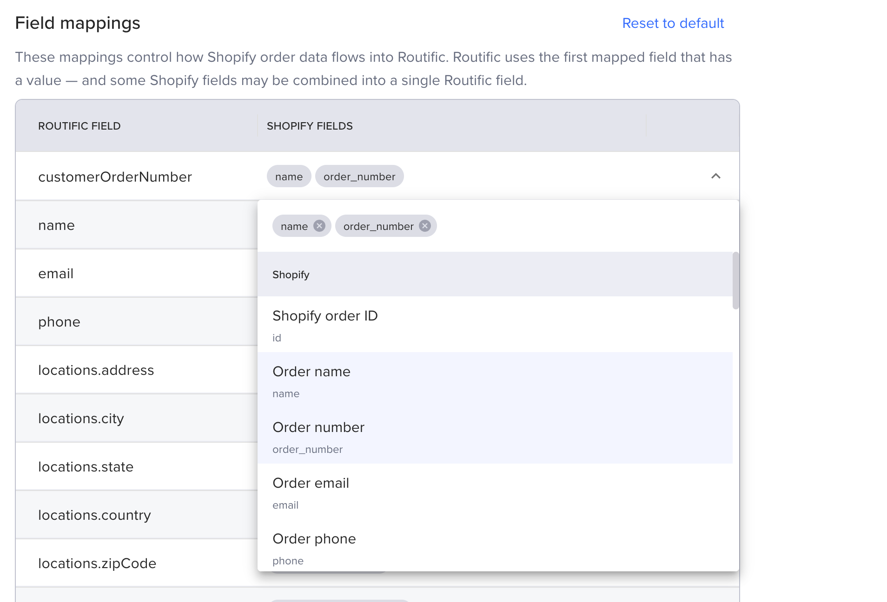This screenshot has width=887, height=602.
Task: Click order_number chip in customerOrderNumber row
Action: (359, 177)
